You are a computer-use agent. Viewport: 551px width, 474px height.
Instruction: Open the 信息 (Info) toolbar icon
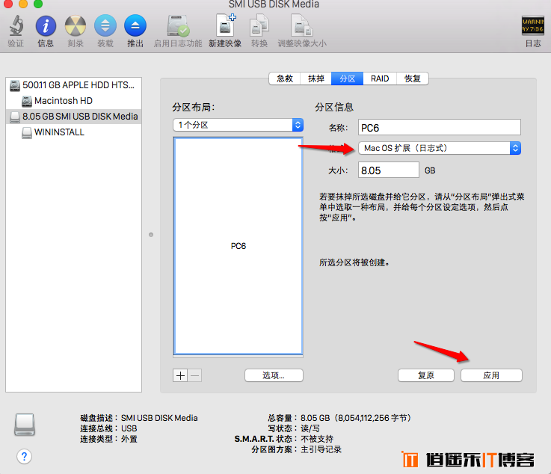click(x=46, y=26)
